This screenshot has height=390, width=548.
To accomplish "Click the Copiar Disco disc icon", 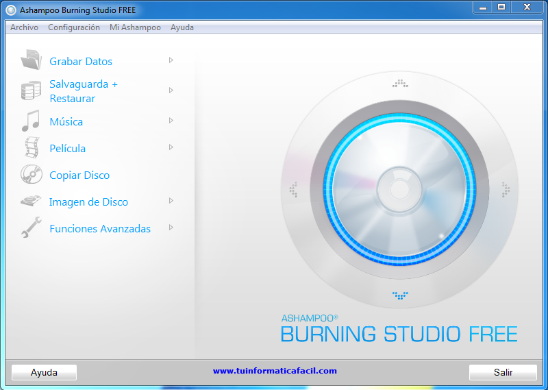I will point(32,174).
